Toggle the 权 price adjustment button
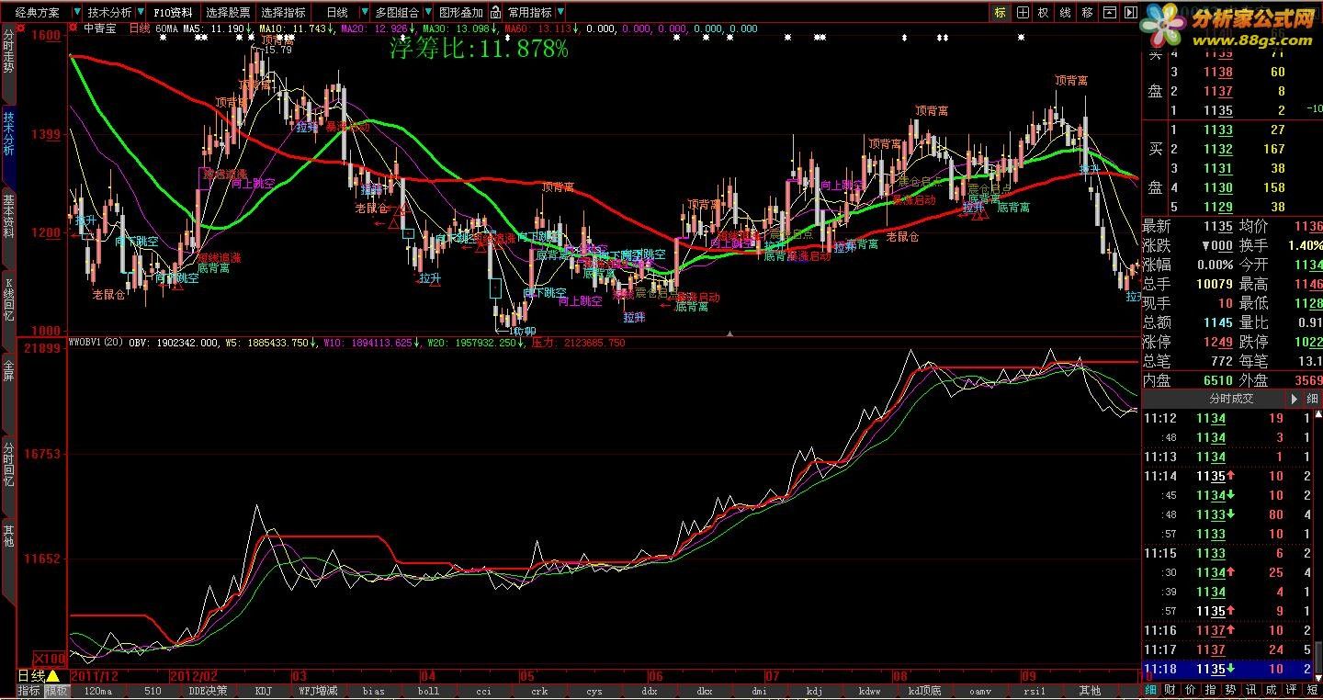Viewport: 1323px width, 700px height. (1043, 13)
